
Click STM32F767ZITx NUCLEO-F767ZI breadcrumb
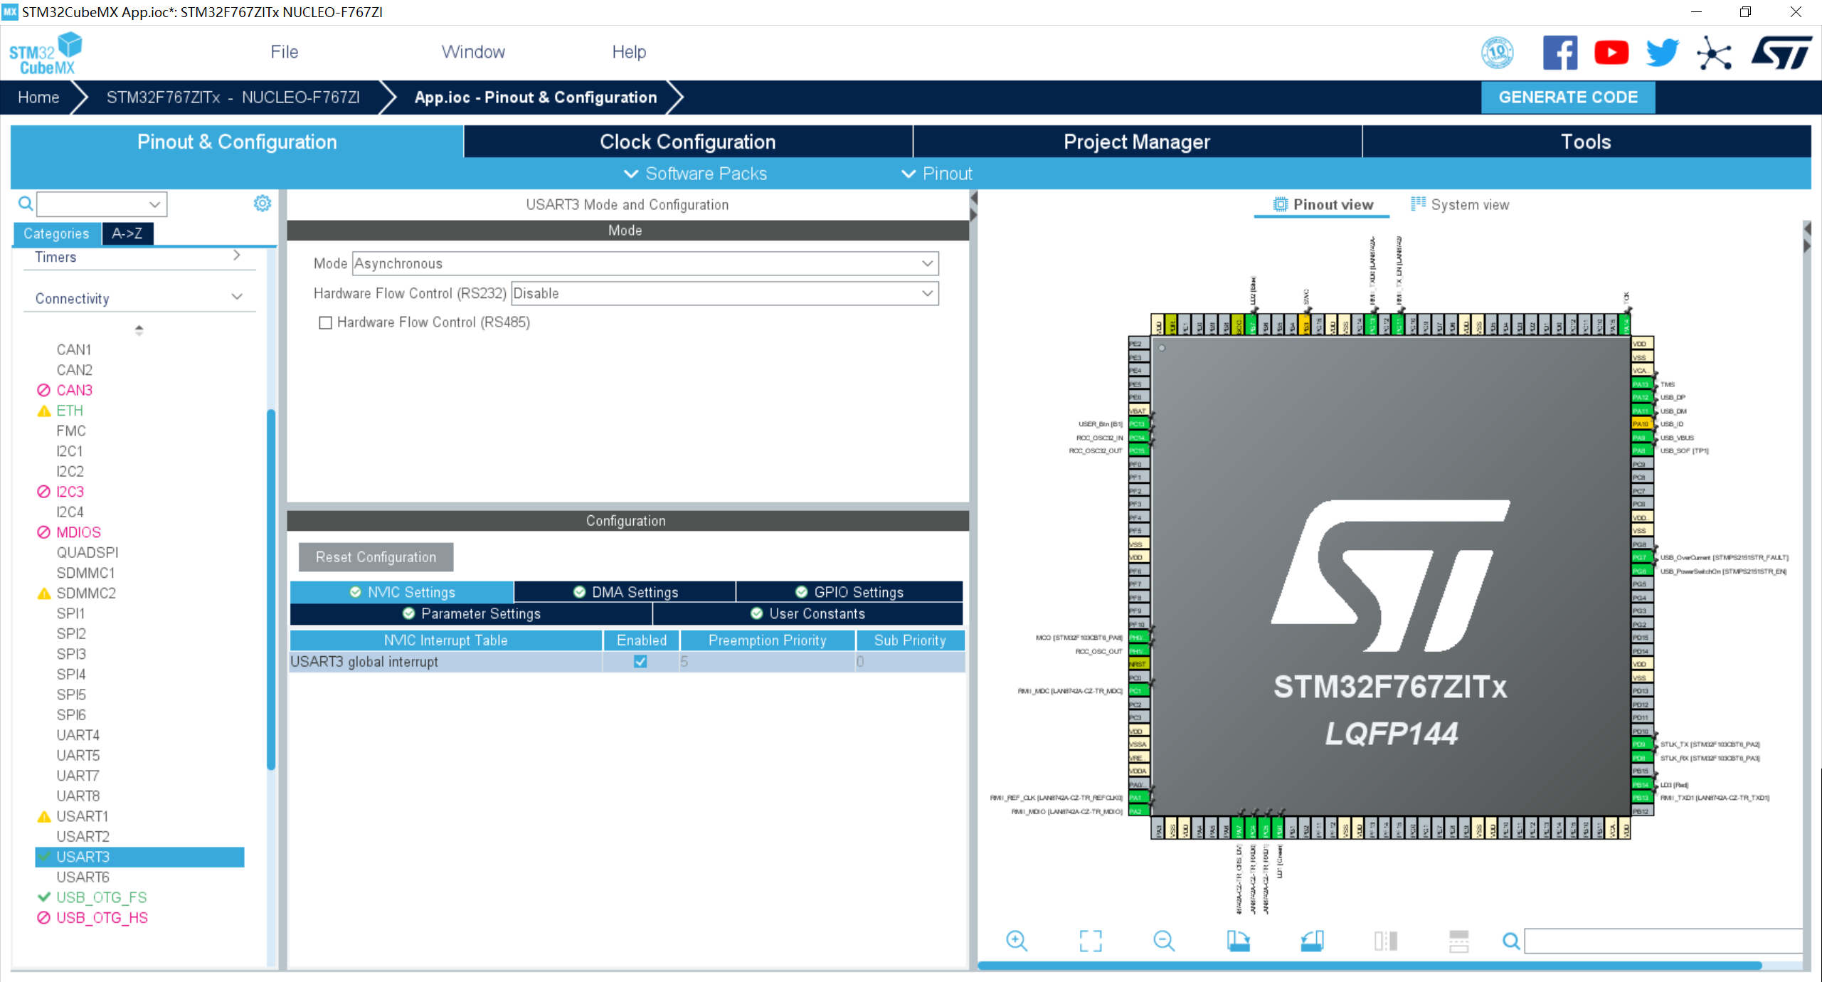[x=233, y=97]
